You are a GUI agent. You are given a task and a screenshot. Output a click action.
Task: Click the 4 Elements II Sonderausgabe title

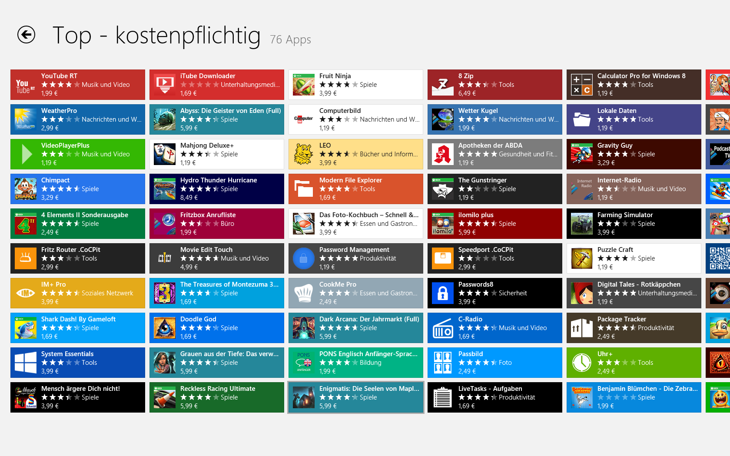click(x=85, y=215)
